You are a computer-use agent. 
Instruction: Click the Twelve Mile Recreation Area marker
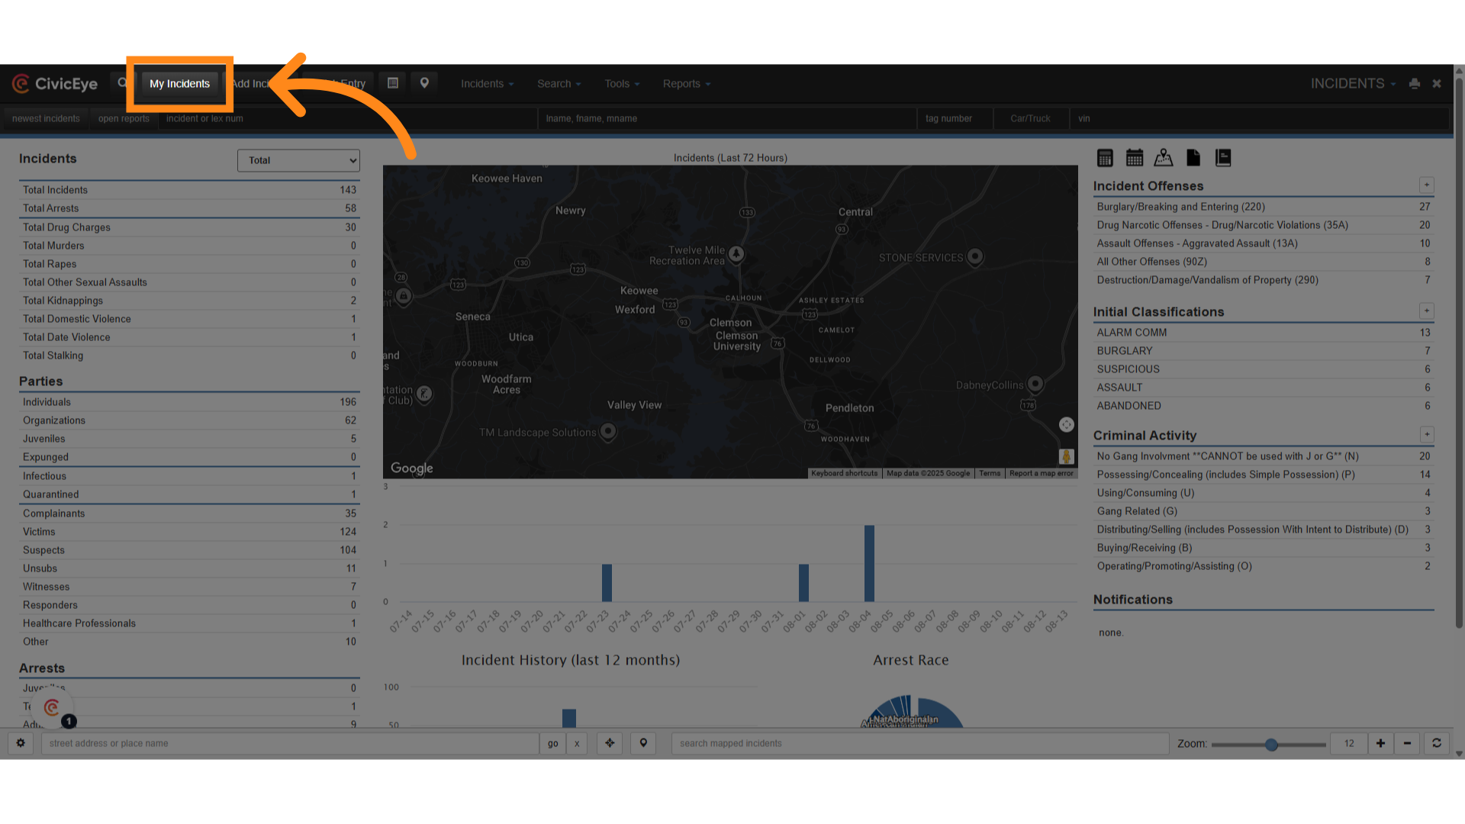tap(736, 254)
